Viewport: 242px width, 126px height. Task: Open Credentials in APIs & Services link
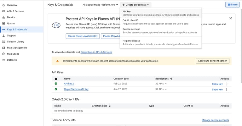click(96, 52)
